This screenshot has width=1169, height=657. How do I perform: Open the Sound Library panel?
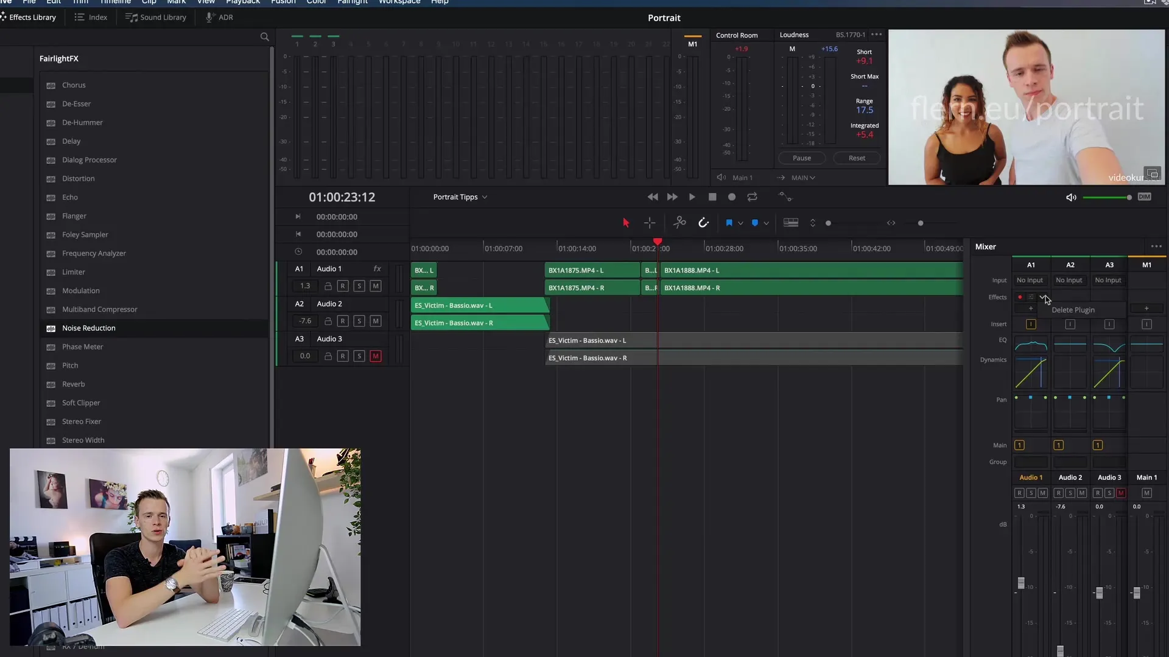[x=156, y=17]
